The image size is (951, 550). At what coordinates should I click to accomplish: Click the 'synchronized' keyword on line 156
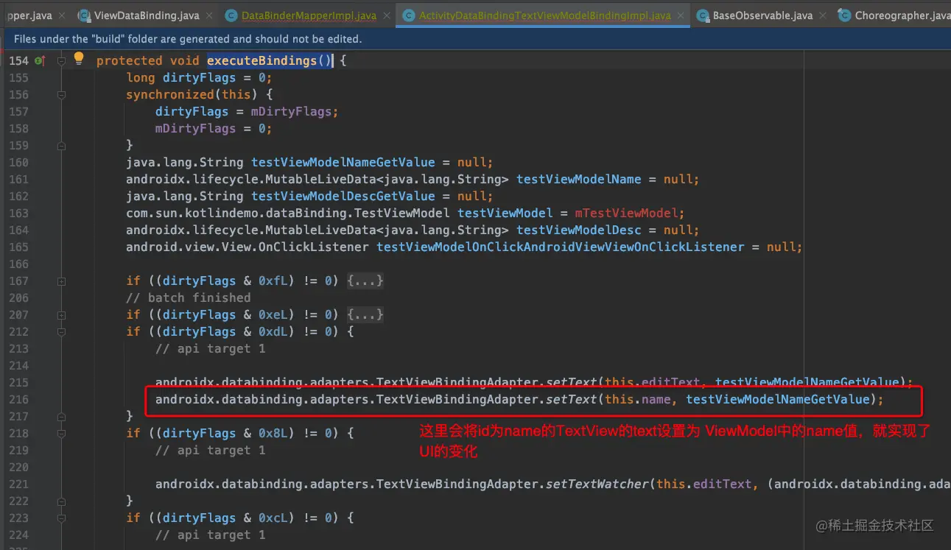[170, 94]
